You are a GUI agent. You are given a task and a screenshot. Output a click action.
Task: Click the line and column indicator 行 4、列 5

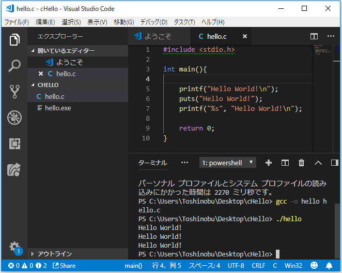tap(167, 266)
